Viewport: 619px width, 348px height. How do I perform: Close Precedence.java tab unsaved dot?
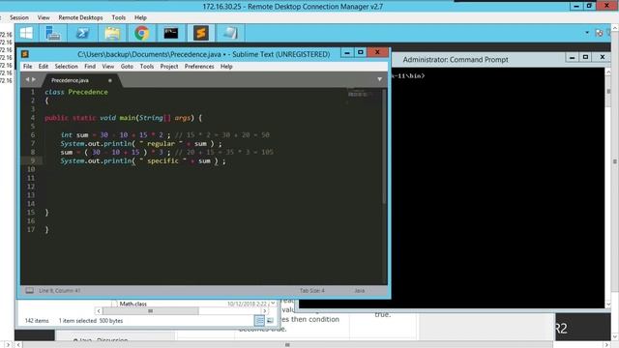[110, 80]
